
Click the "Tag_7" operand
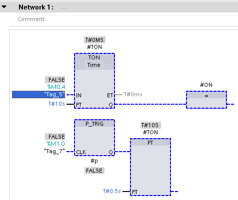click(54, 151)
